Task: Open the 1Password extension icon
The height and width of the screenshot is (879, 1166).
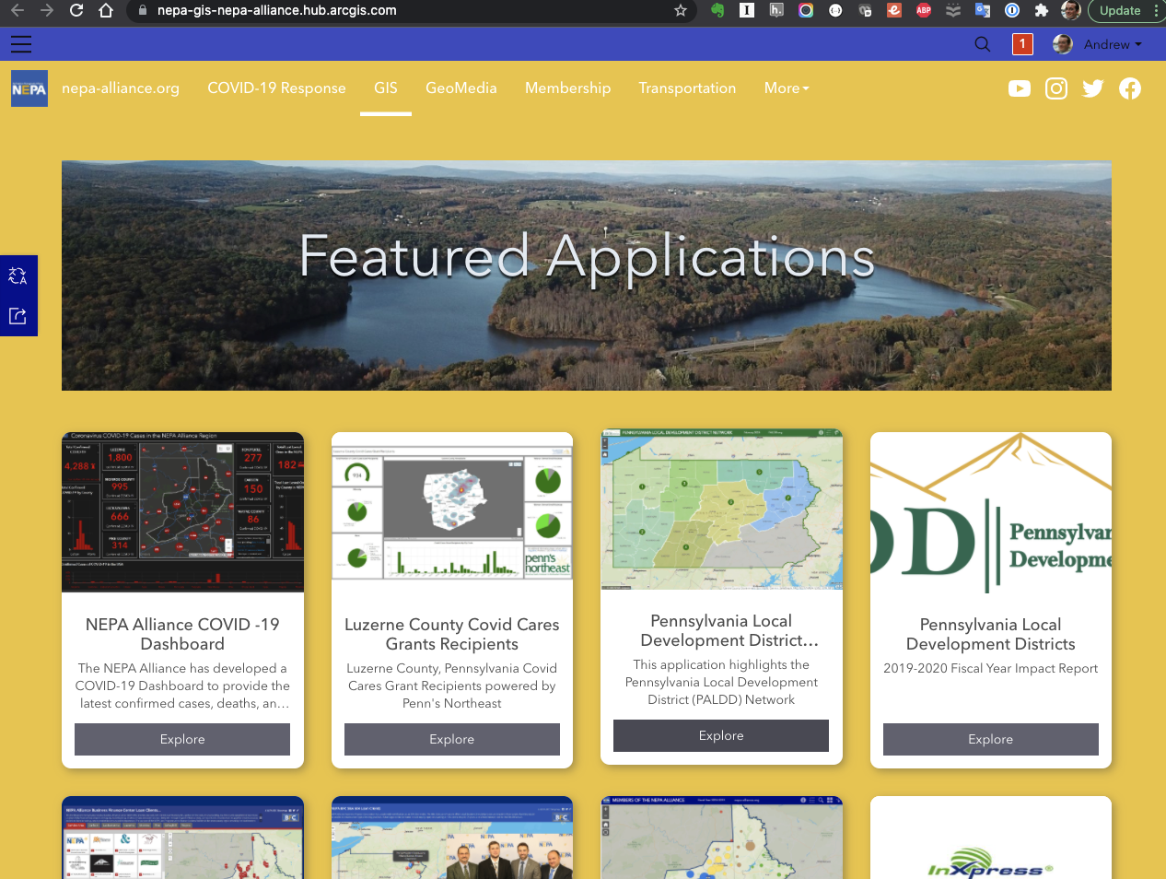Action: 1011,11
